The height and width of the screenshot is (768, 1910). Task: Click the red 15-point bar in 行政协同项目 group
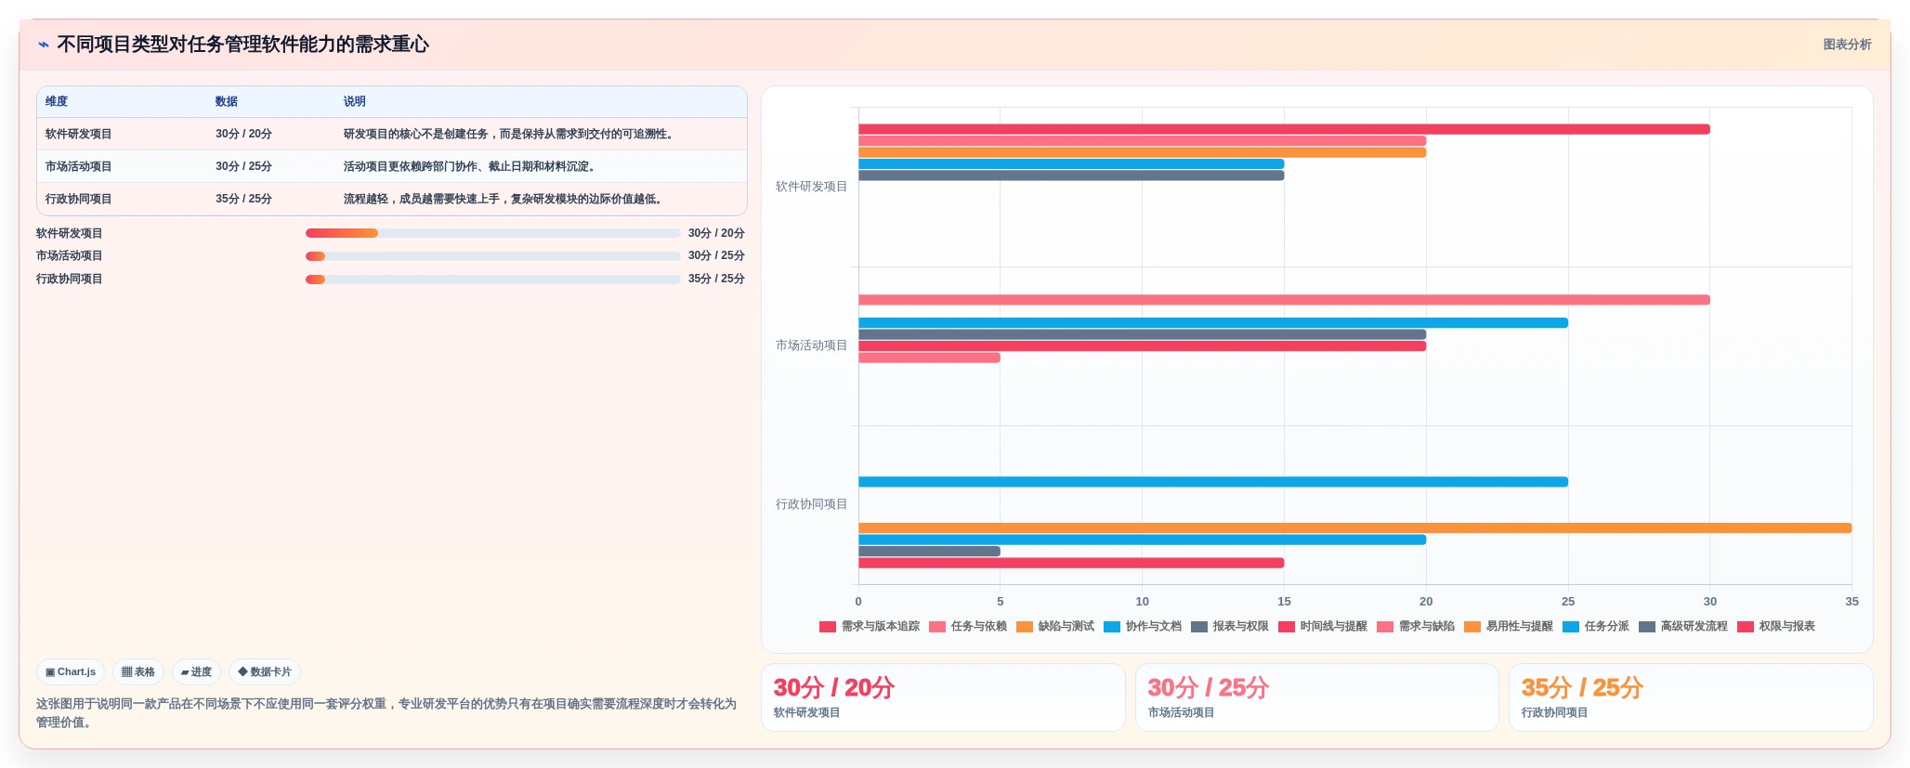(x=1071, y=563)
